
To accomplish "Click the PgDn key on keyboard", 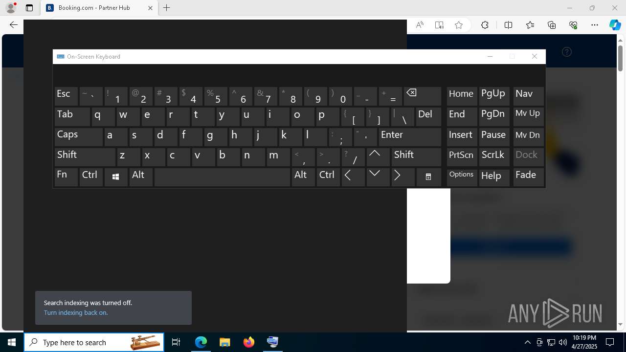I will [x=494, y=116].
